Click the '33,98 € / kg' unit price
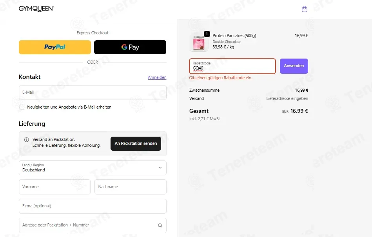372x237 pixels. click(223, 47)
